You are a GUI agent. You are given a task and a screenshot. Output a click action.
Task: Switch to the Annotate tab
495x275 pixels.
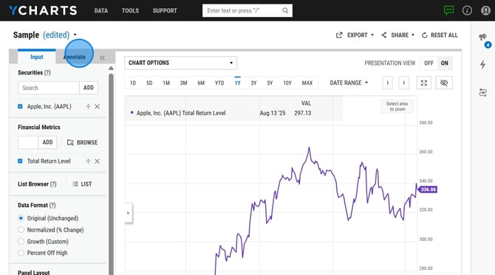click(75, 57)
